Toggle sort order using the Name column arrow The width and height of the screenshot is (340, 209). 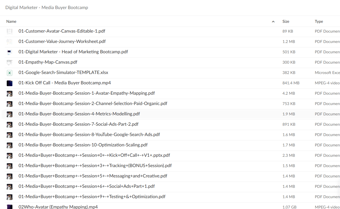point(273,22)
